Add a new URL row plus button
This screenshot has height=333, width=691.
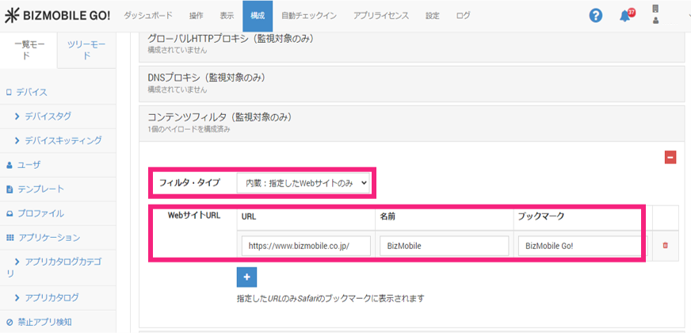[x=246, y=277]
